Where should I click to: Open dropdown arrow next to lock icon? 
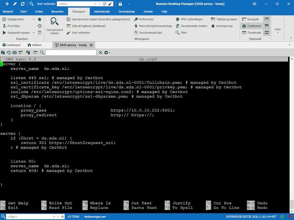click(x=129, y=4)
